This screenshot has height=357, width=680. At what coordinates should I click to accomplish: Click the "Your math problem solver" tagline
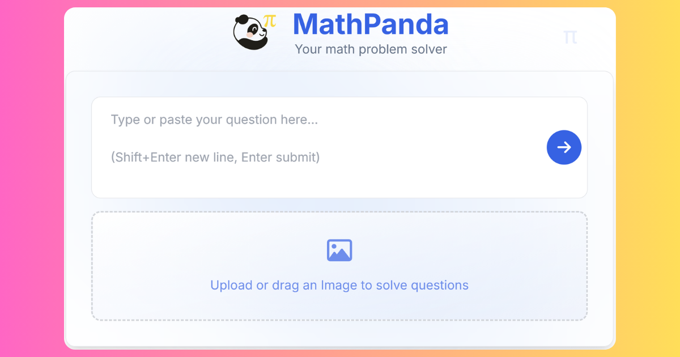[371, 49]
